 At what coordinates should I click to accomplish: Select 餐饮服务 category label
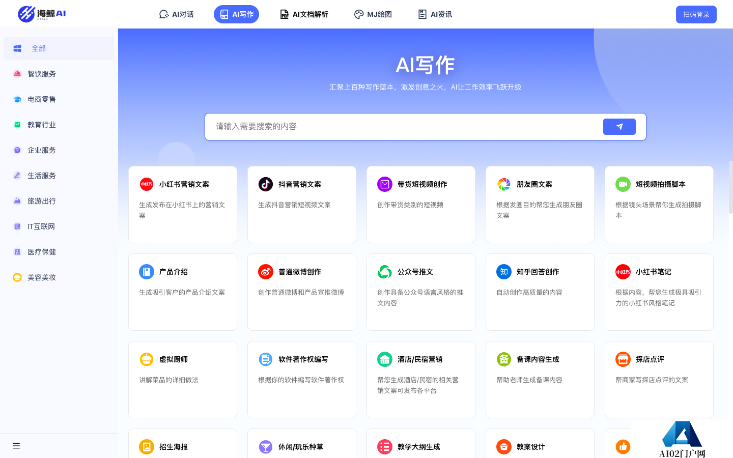click(42, 74)
